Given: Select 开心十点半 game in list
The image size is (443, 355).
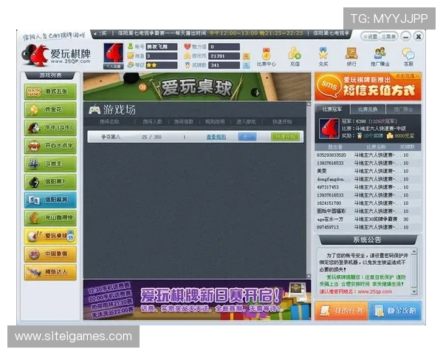Looking at the screenshot, I should pos(50,146).
